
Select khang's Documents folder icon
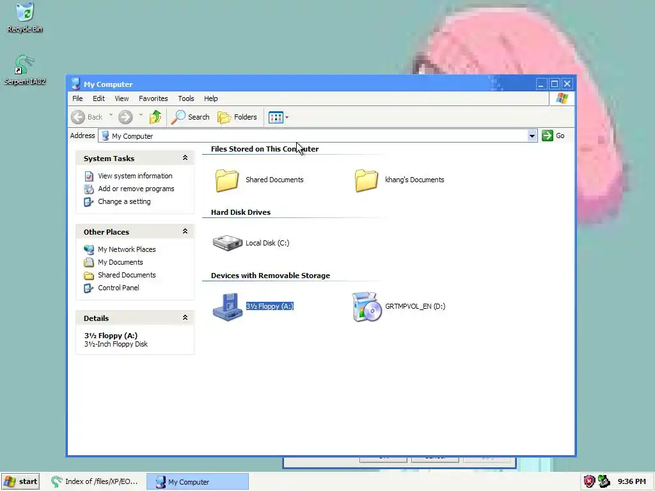(x=367, y=180)
